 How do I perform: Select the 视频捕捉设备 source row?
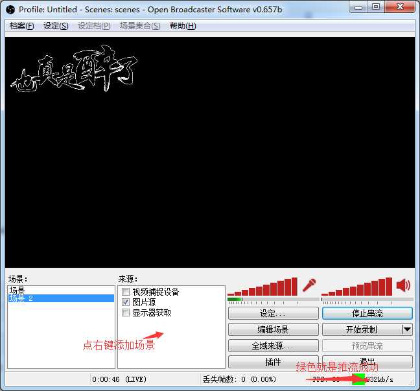171,292
